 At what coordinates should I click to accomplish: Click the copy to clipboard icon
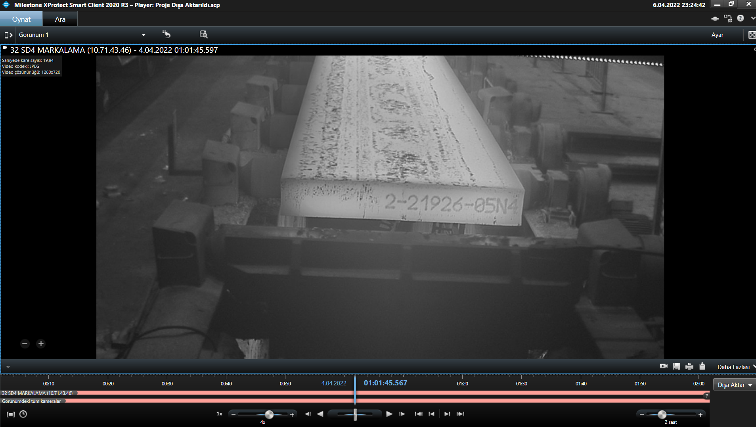[702, 366]
